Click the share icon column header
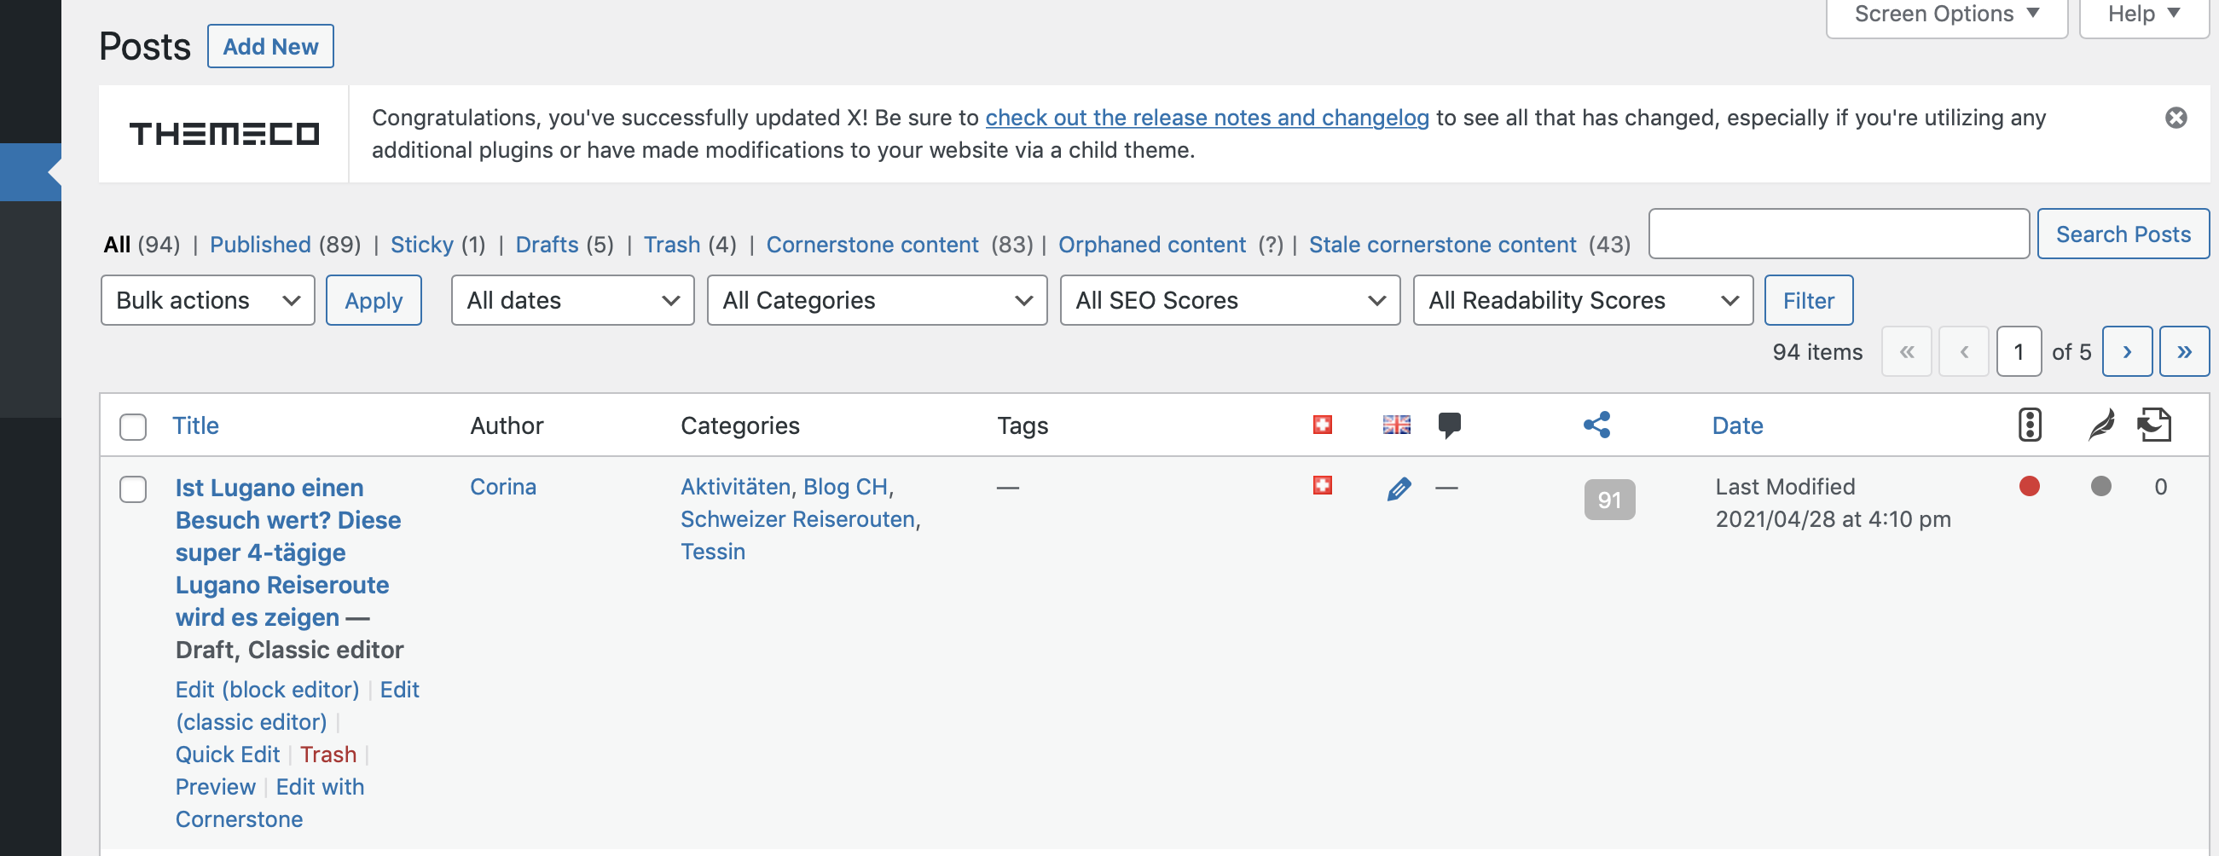2219x856 pixels. pyautogui.click(x=1596, y=425)
